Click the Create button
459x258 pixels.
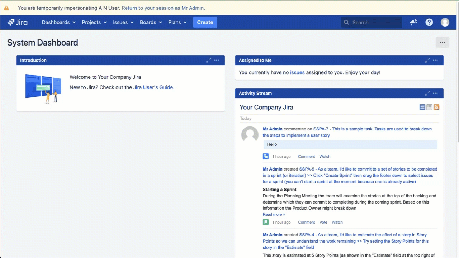point(205,22)
